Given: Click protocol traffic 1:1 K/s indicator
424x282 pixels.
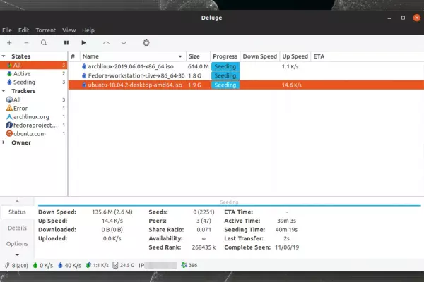Looking at the screenshot, I should point(97,265).
